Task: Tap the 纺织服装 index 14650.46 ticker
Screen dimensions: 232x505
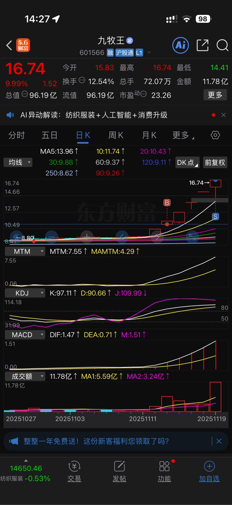Action: (26, 473)
